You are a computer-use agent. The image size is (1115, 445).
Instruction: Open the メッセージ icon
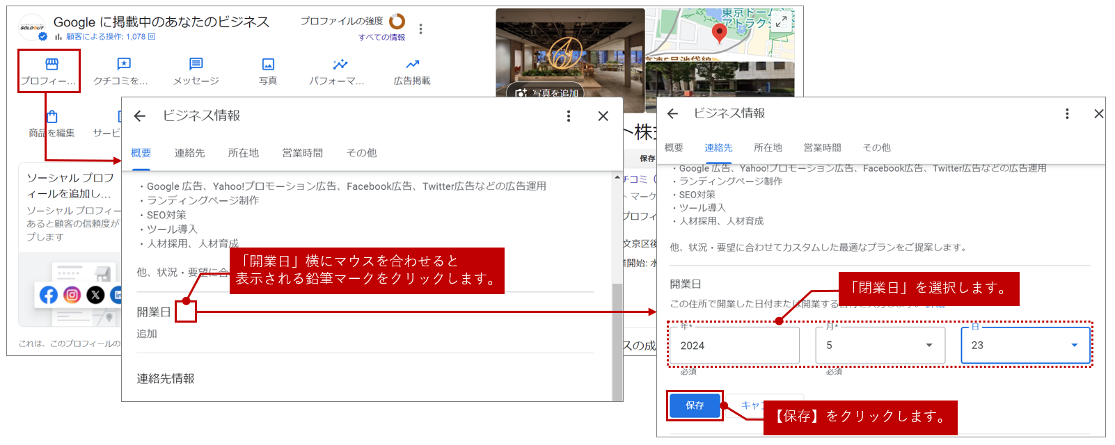point(196,65)
